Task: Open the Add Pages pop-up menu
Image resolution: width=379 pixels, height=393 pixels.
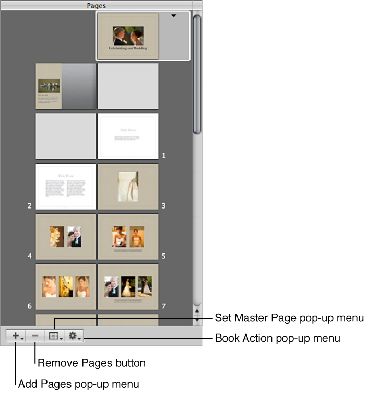Action: coord(16,336)
